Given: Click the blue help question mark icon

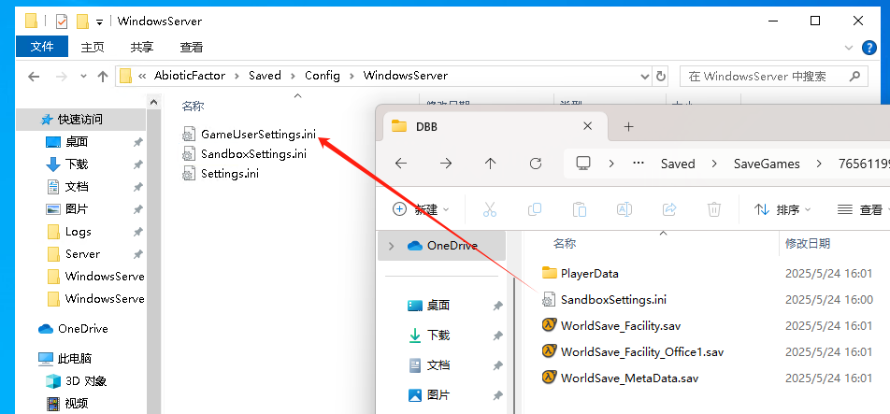Looking at the screenshot, I should click(869, 48).
